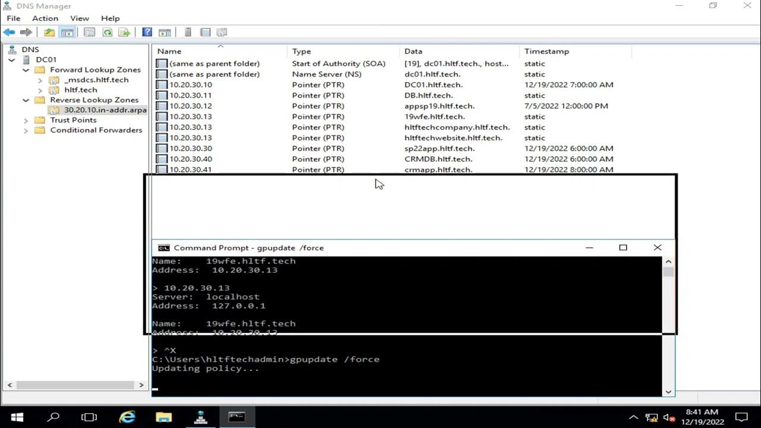
Task: Expand the Conditional Forwarders node
Action: tap(26, 130)
